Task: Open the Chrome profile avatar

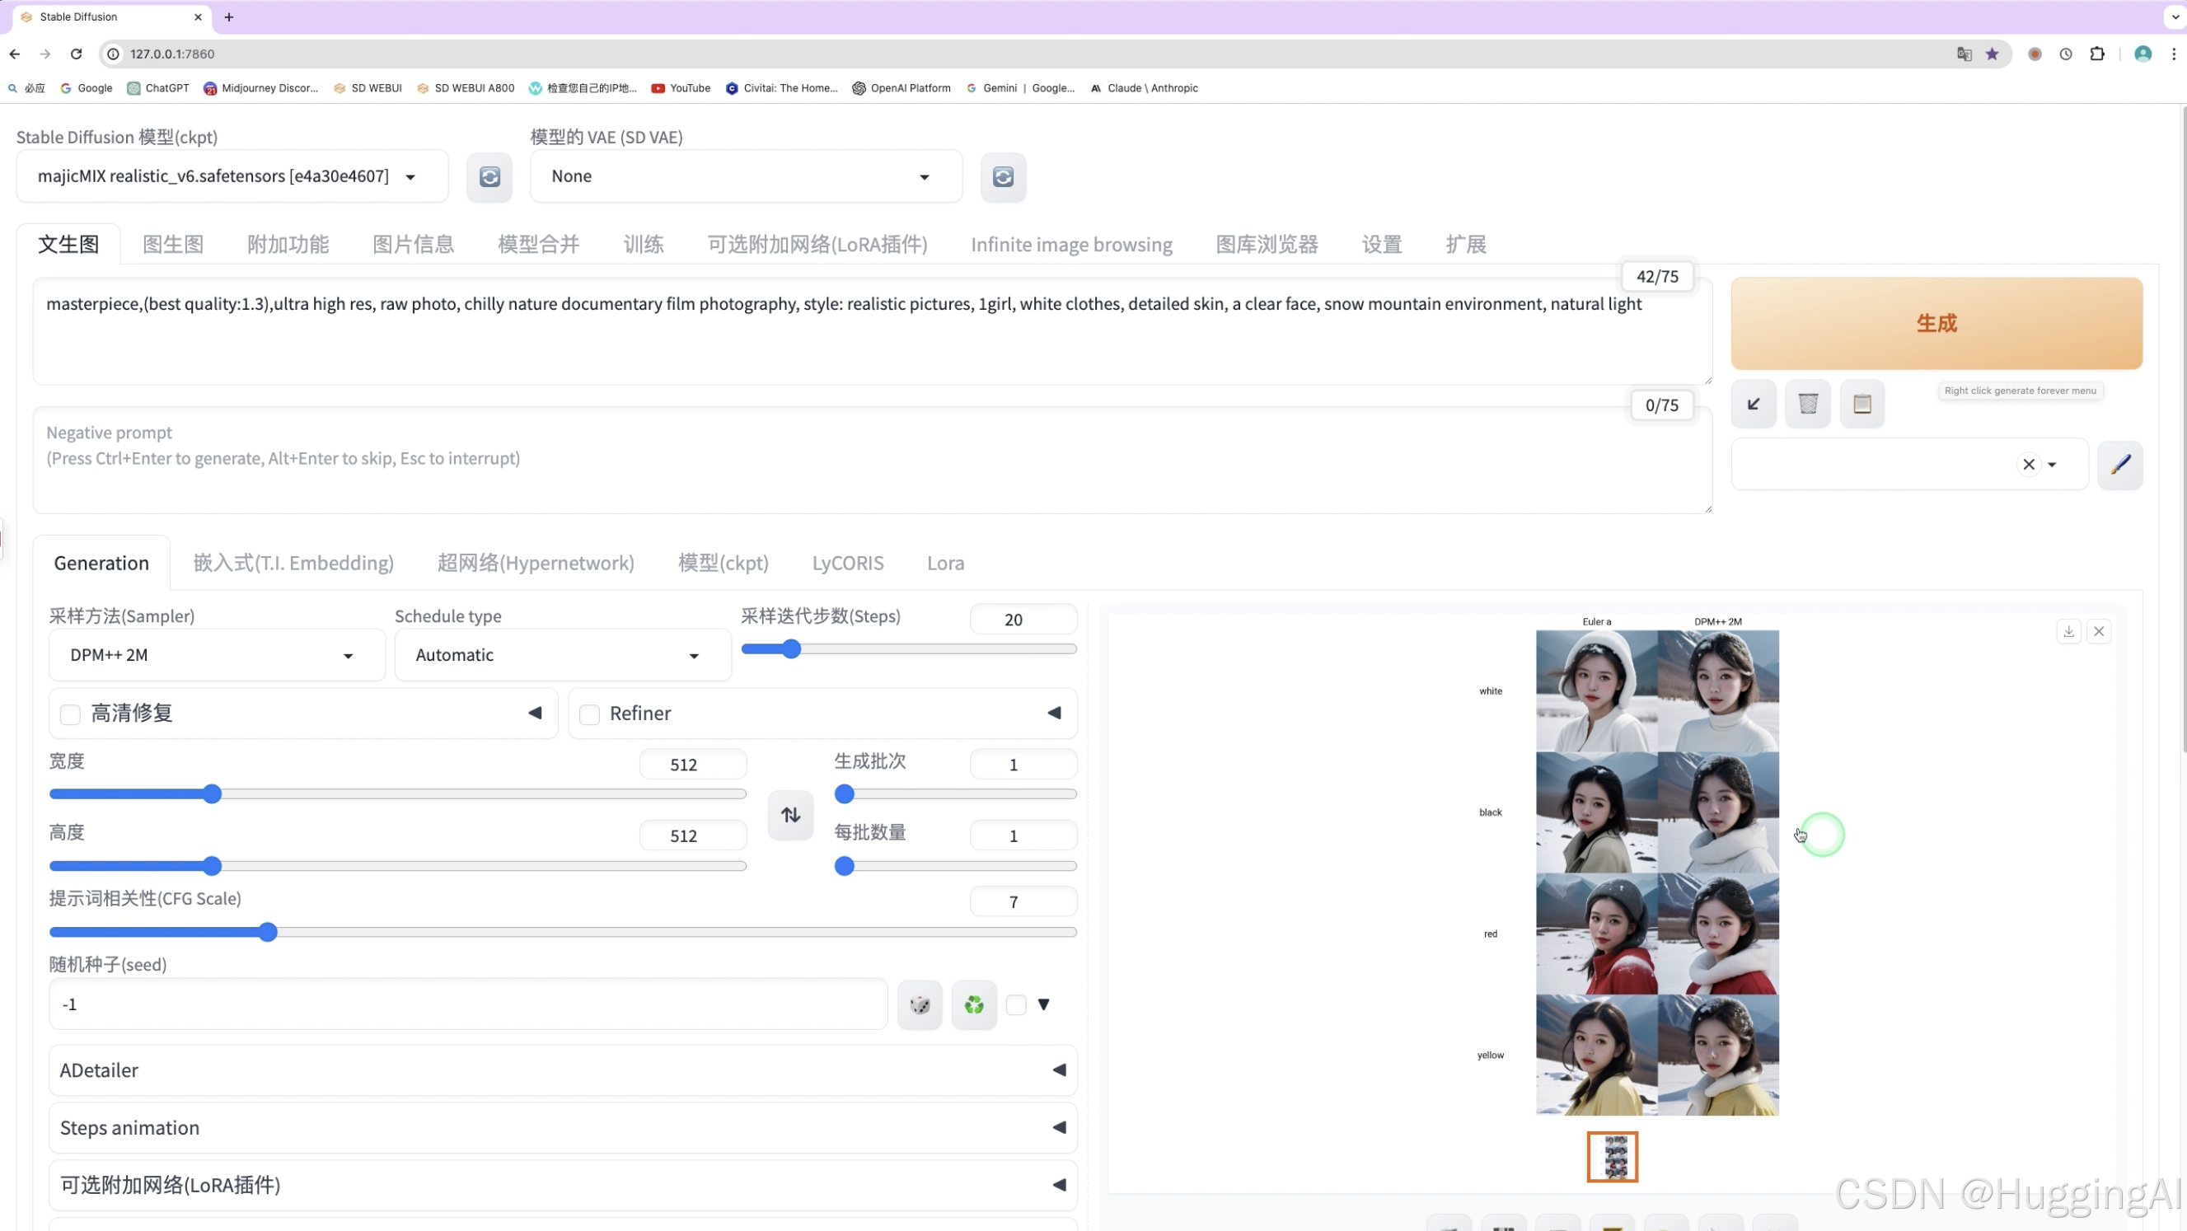Action: click(x=2143, y=54)
